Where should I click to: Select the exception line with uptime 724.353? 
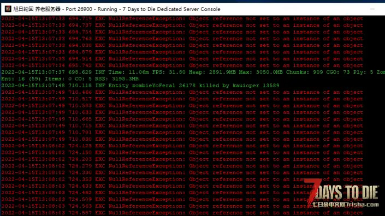coord(182,179)
